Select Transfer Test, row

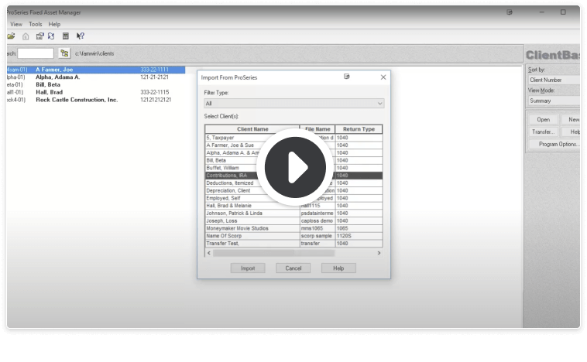(293, 244)
